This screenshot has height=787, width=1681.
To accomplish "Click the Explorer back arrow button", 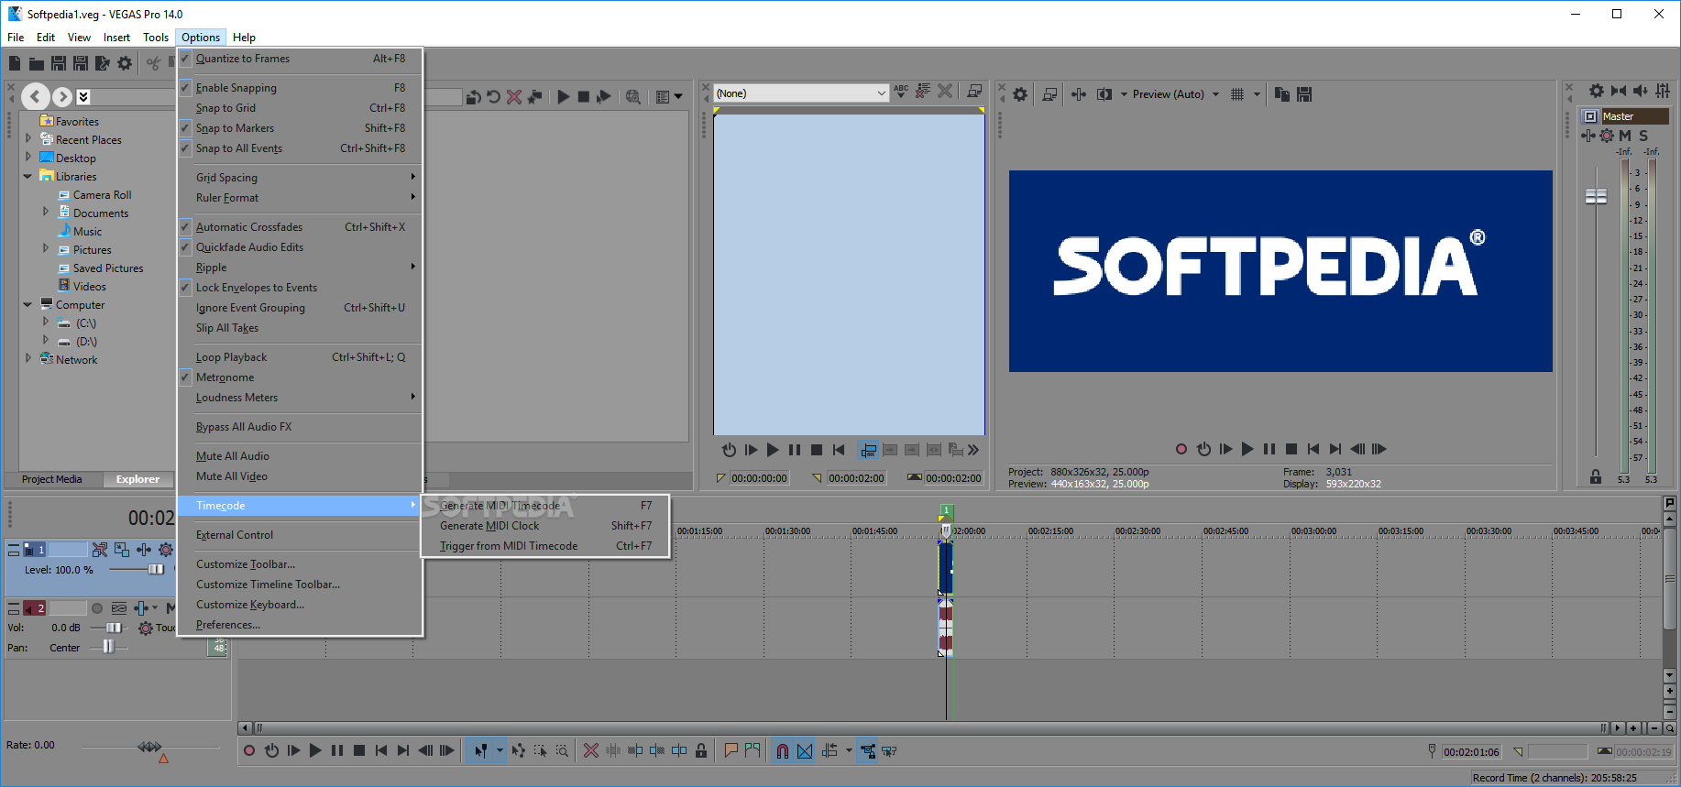I will point(35,96).
